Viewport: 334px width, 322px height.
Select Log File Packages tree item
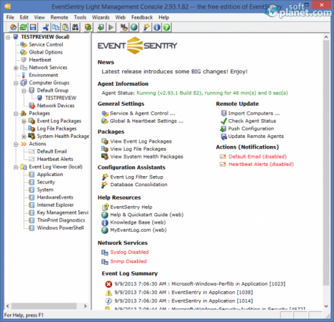(57, 129)
